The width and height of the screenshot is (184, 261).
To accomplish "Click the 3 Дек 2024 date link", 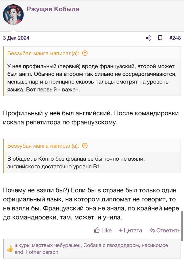I will pyautogui.click(x=16, y=38).
